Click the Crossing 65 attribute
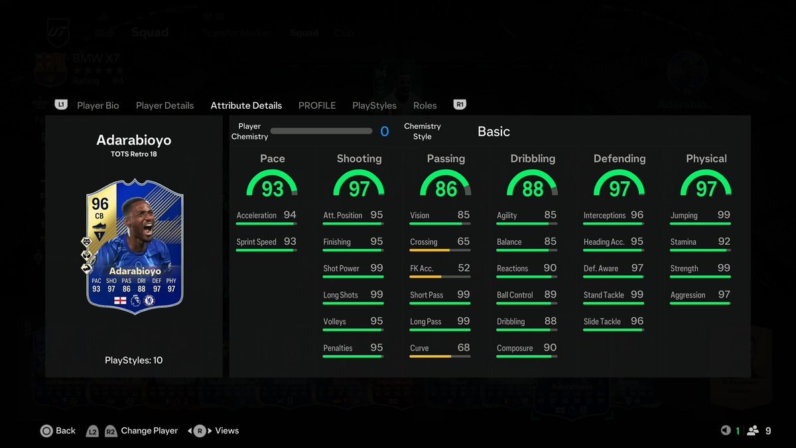This screenshot has height=448, width=796. point(440,243)
